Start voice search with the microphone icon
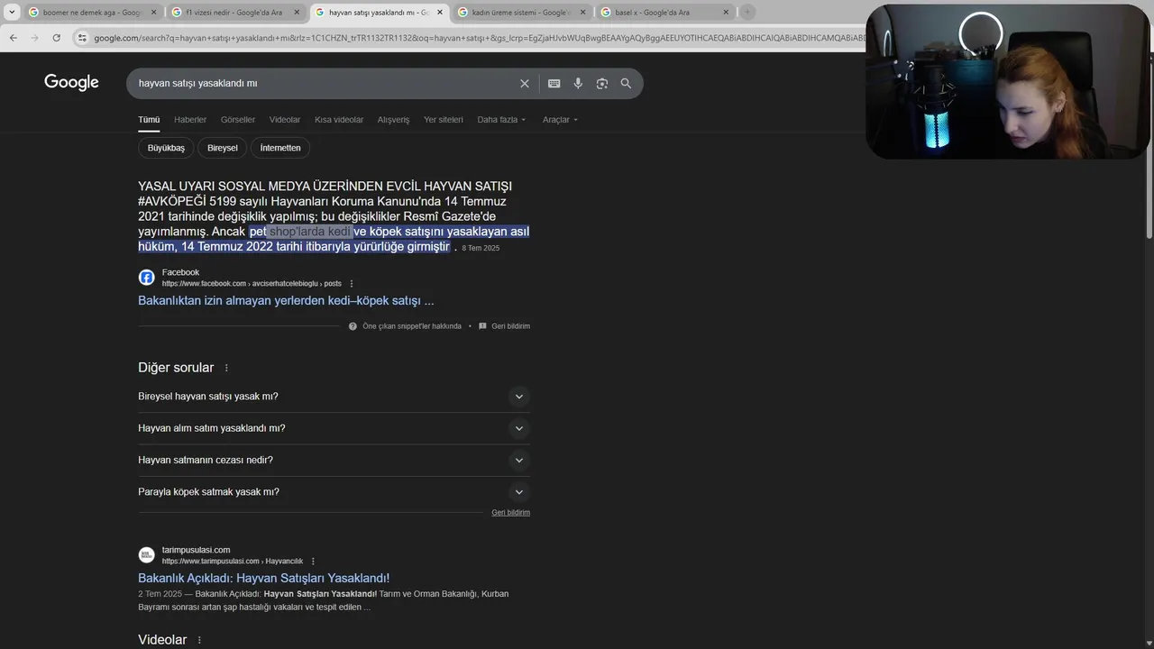 pyautogui.click(x=578, y=83)
